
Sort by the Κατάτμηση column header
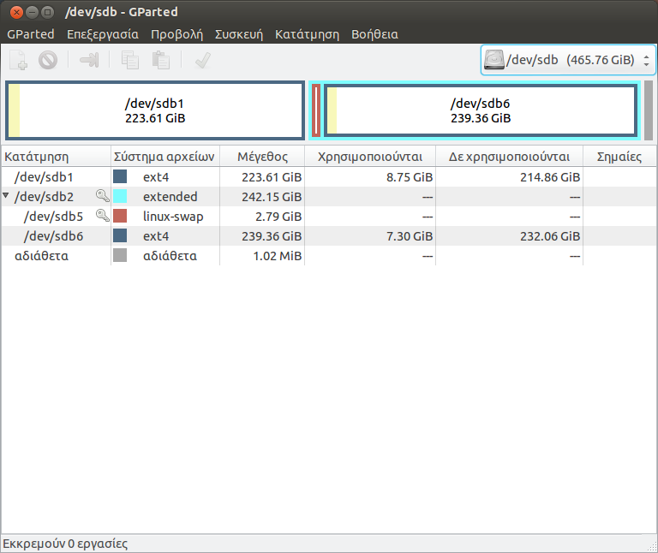[57, 157]
